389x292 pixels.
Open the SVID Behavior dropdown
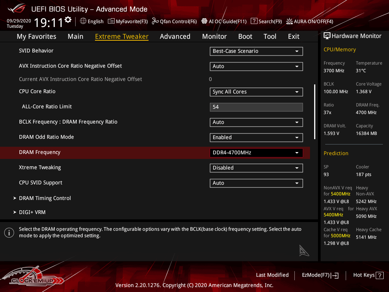[x=256, y=51]
